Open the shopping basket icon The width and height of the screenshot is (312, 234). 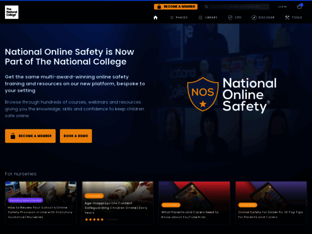point(299,7)
